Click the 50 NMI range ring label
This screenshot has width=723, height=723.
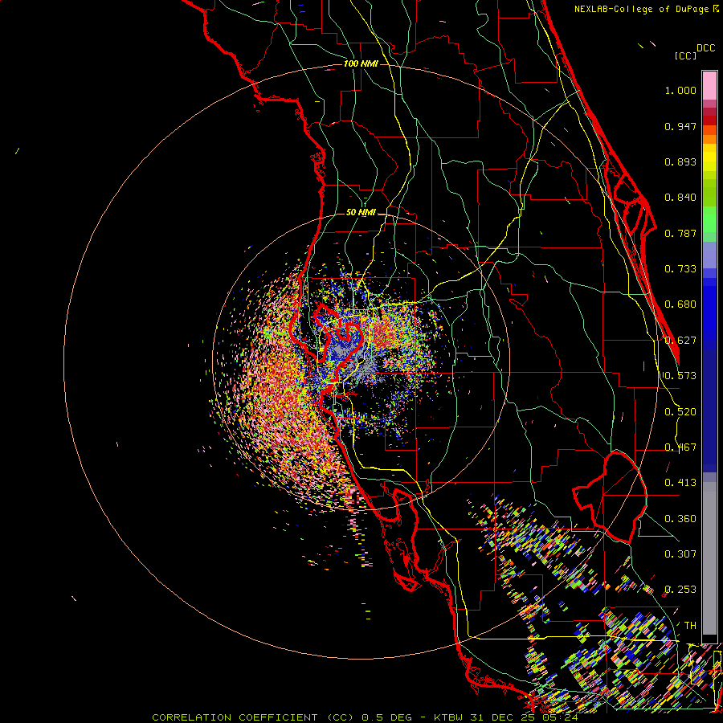pos(361,212)
